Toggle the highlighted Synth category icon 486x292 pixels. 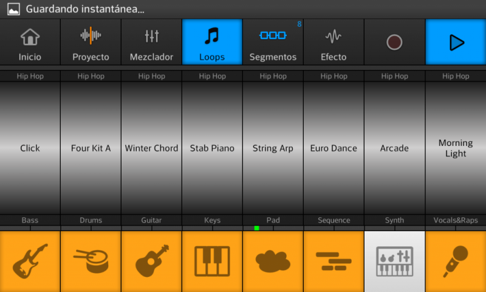(x=394, y=261)
